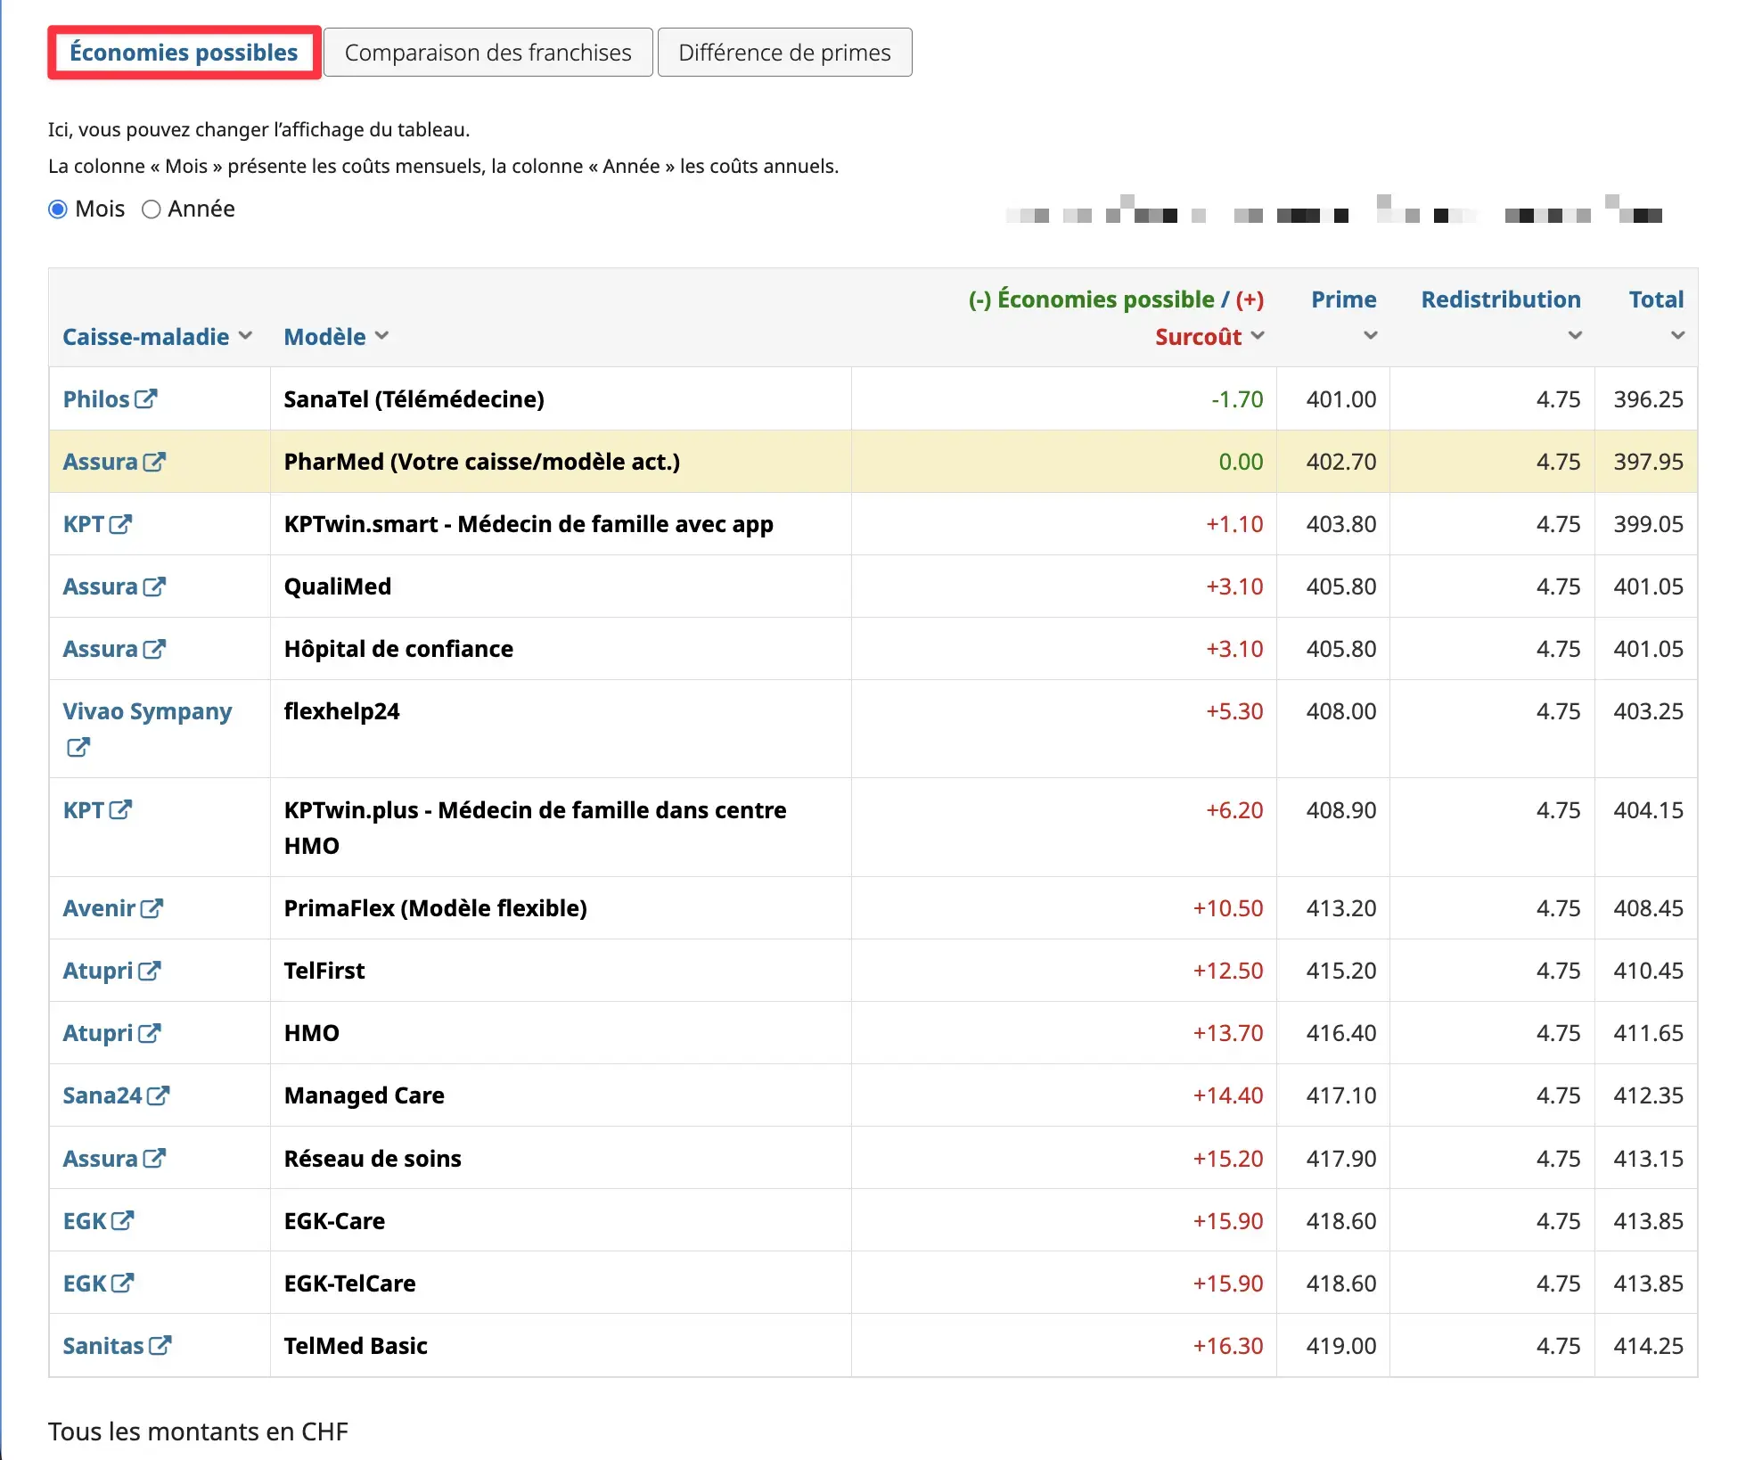1754x1460 pixels.
Task: Open external link icon next to Sanitas
Action: pyautogui.click(x=160, y=1345)
